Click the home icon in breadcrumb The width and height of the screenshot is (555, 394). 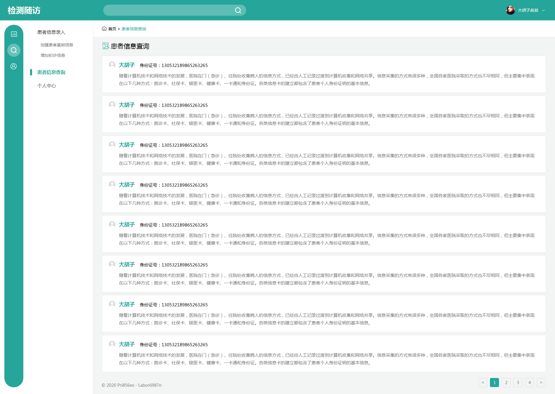[104, 29]
